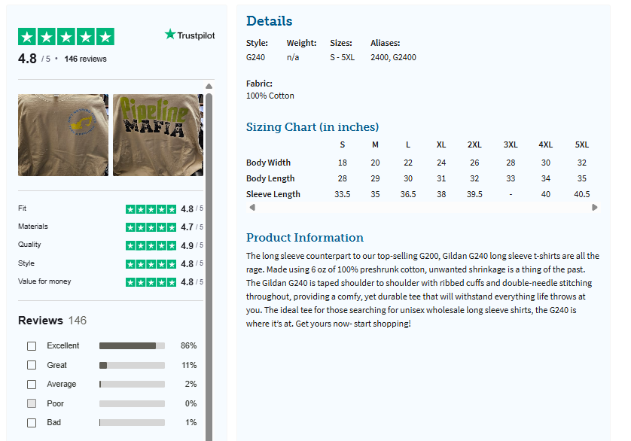Click the Body Length row label
This screenshot has width=631, height=441.
[270, 178]
